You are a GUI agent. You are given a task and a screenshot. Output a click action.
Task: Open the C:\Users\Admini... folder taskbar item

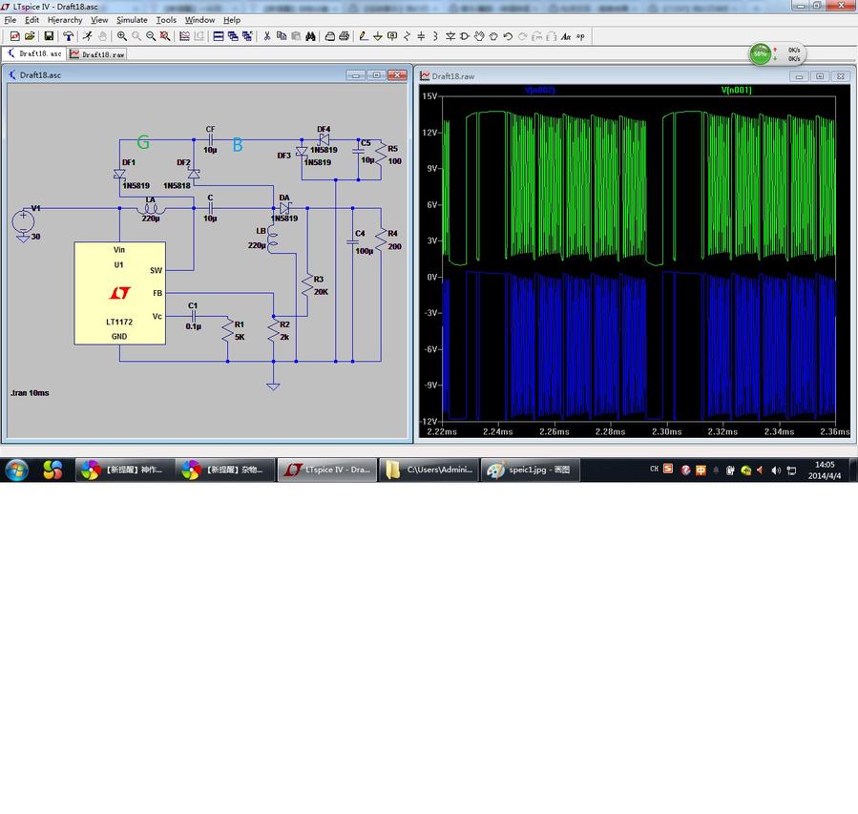coord(429,470)
